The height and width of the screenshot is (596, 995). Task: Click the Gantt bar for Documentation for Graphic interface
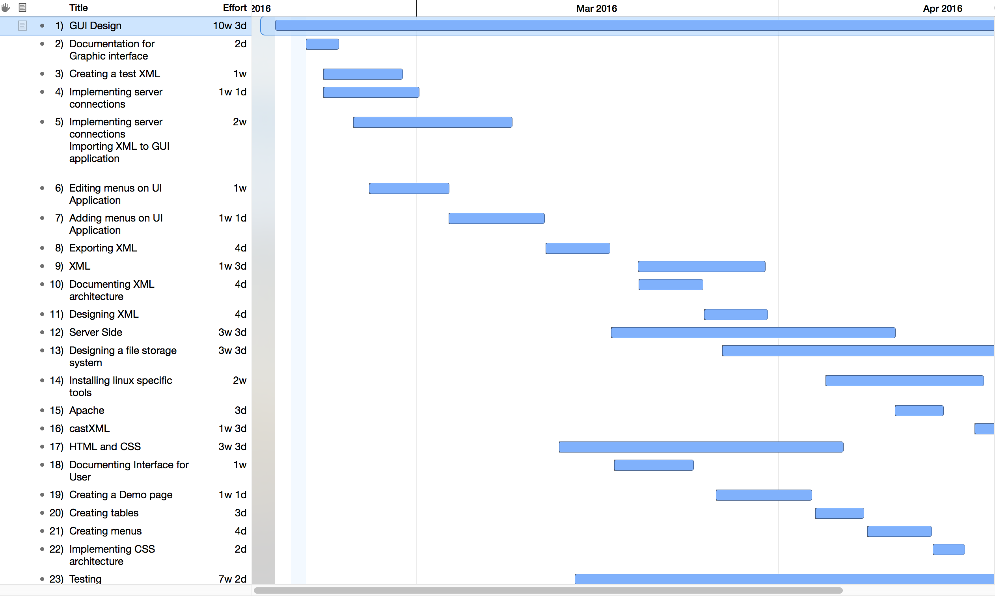coord(322,44)
